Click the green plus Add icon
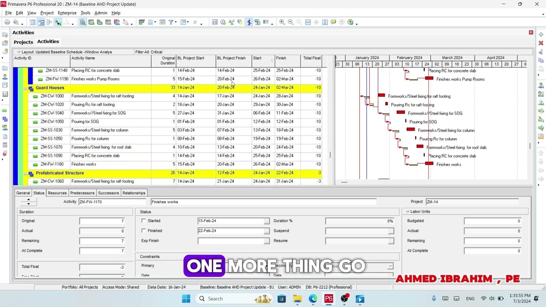Image resolution: width=546 pixels, height=307 pixels. 541,35
